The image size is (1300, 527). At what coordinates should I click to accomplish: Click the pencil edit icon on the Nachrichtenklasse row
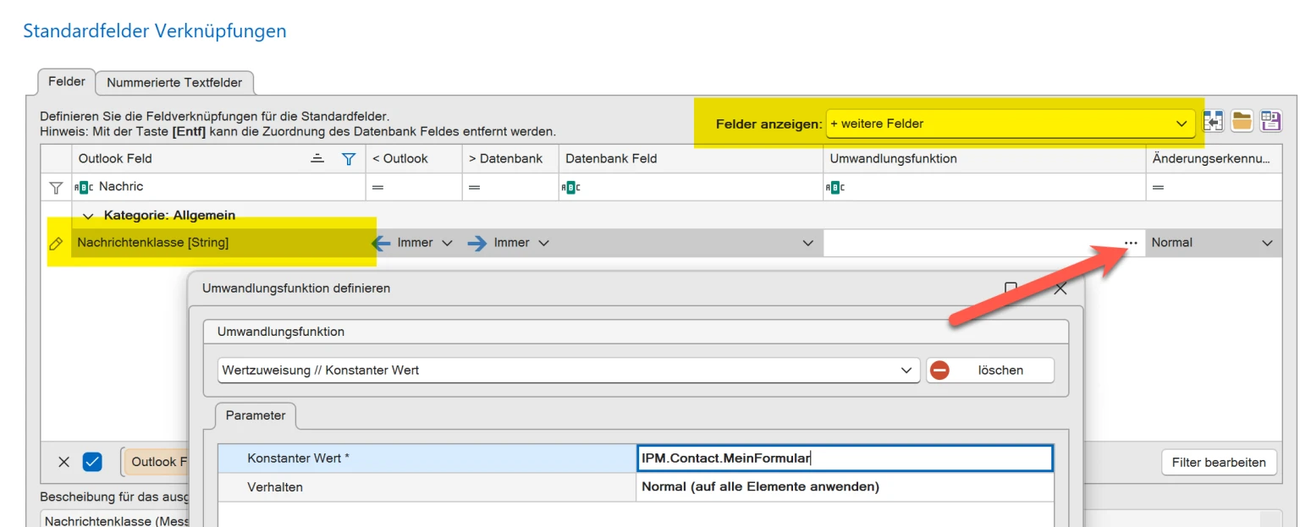[x=56, y=243]
